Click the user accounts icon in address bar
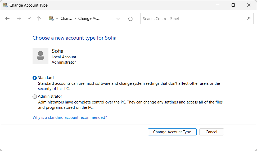Viewport: 257px width, 151px height. coord(51,18)
